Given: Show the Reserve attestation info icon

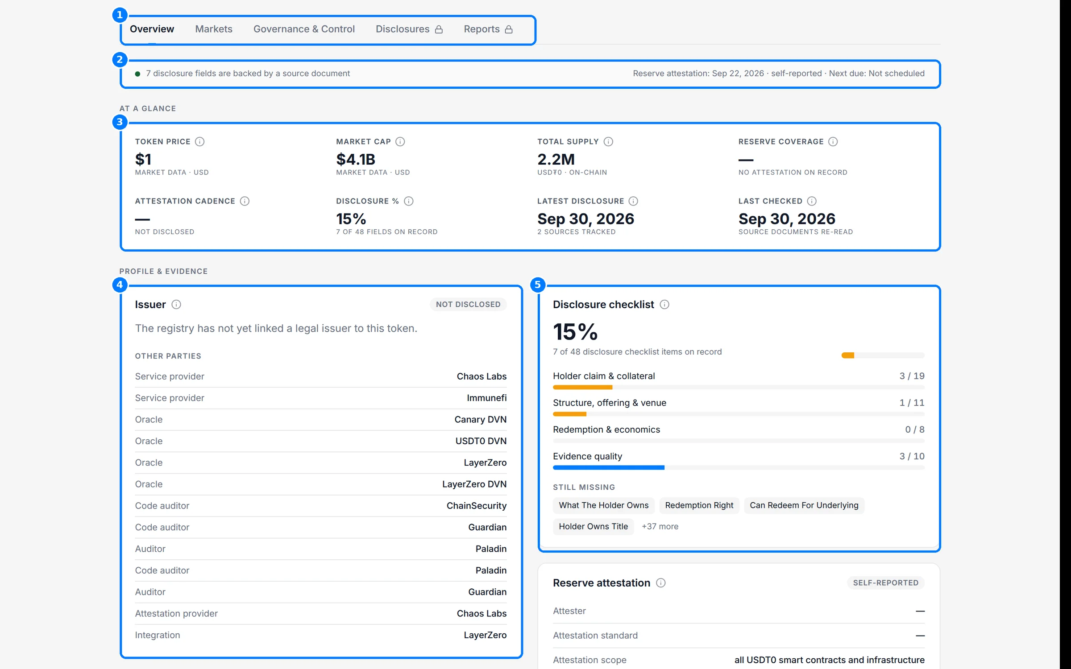Looking at the screenshot, I should 661,583.
